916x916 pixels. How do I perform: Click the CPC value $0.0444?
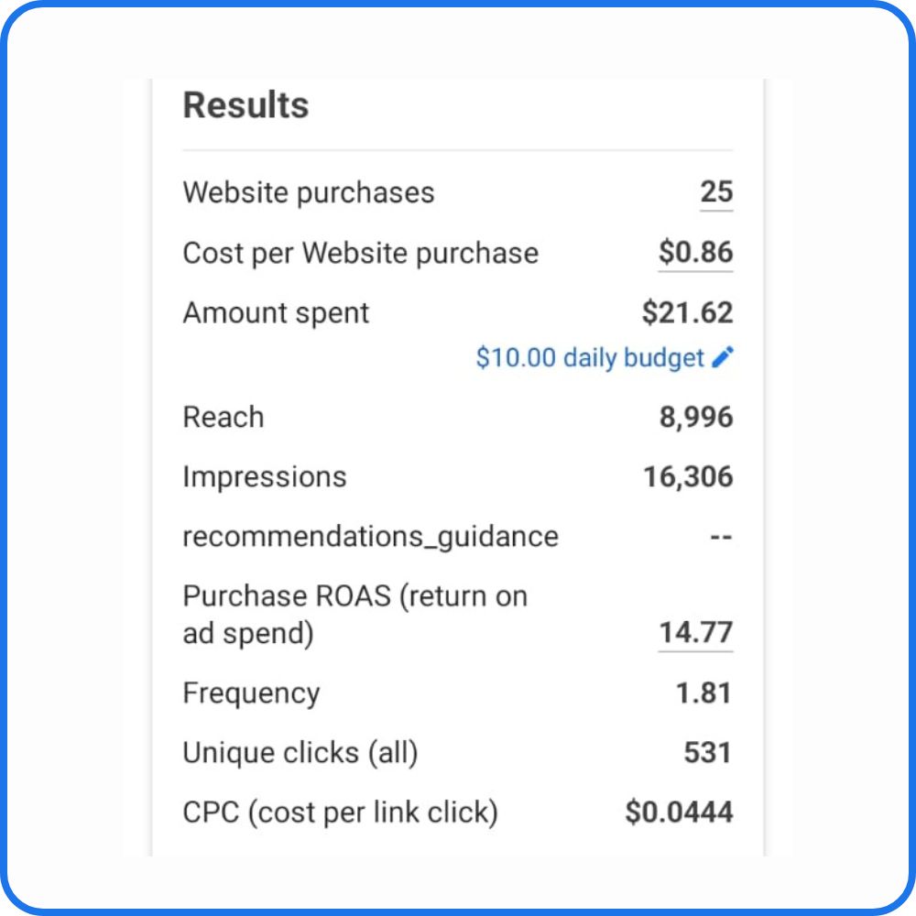[x=679, y=812]
